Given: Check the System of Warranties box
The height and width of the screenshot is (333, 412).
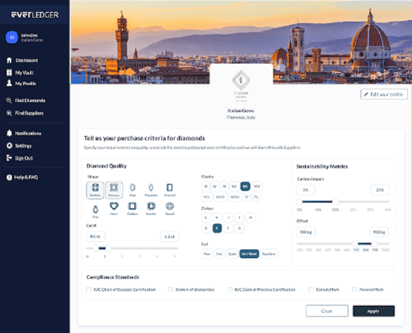Looking at the screenshot, I should [x=170, y=290].
